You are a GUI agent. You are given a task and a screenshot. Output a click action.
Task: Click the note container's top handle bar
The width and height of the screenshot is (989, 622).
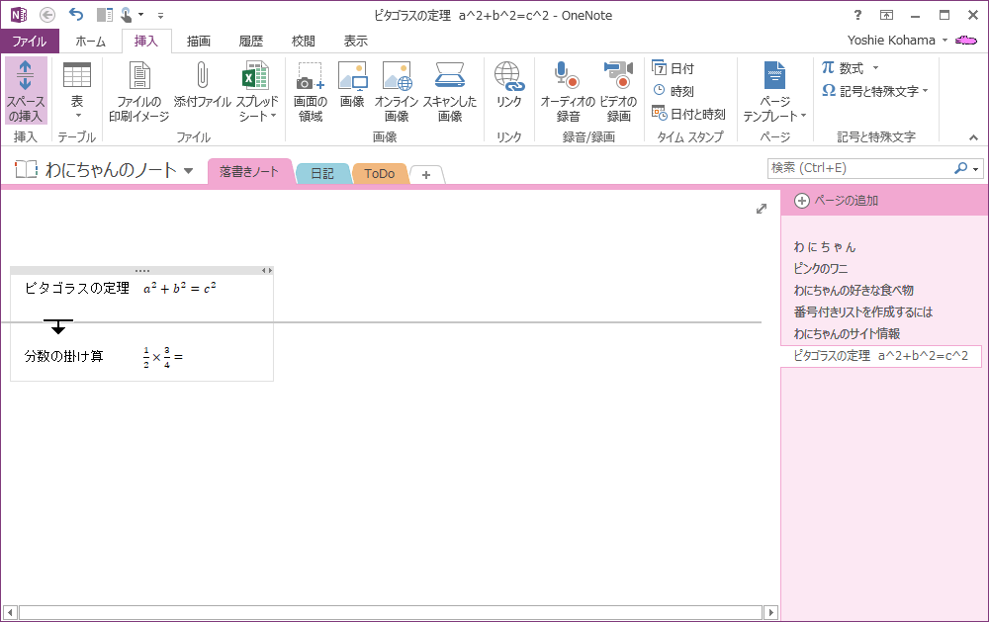click(141, 271)
